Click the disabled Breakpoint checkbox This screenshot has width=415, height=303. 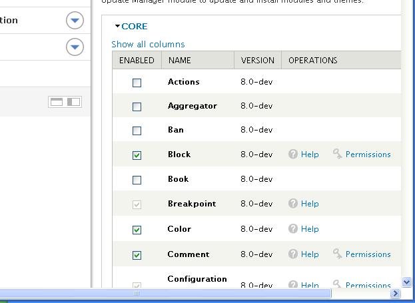[137, 204]
